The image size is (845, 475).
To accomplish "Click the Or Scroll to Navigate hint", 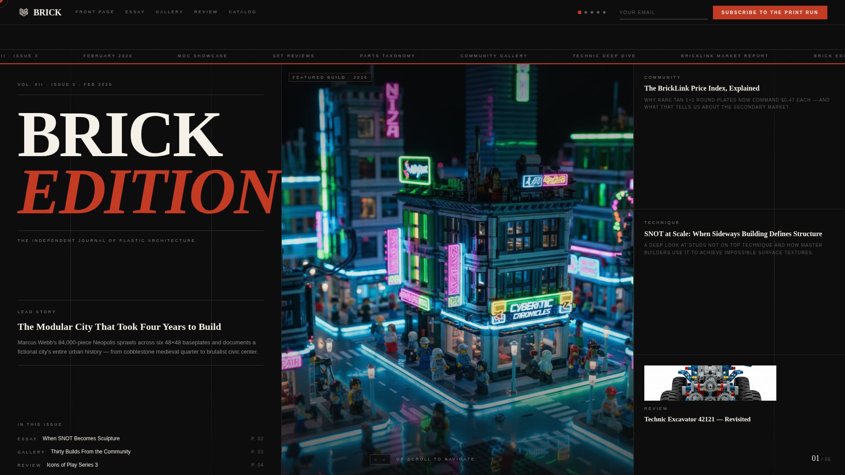I will pos(435,459).
